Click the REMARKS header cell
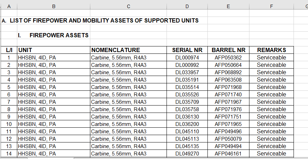308x159 pixels. [271, 50]
